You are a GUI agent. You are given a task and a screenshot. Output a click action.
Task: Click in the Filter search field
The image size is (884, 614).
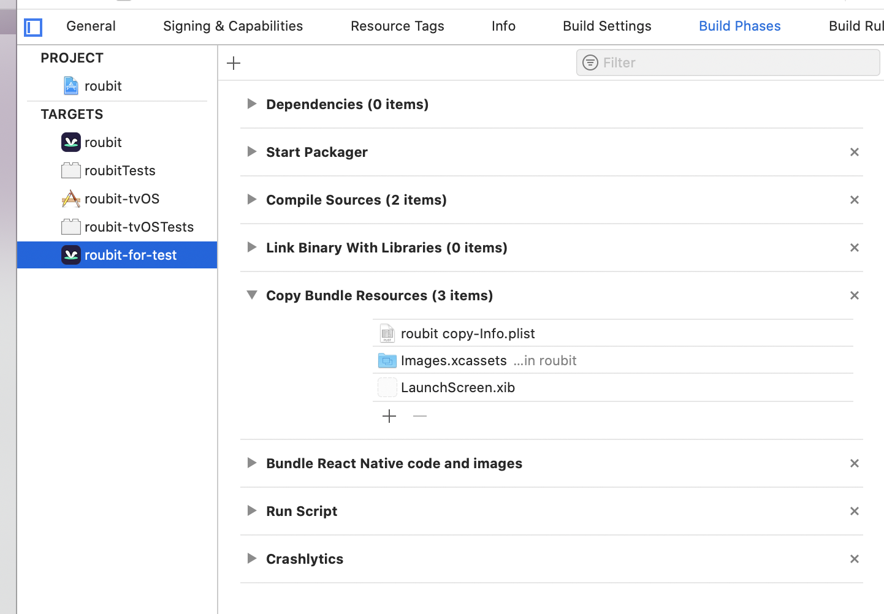coord(728,63)
